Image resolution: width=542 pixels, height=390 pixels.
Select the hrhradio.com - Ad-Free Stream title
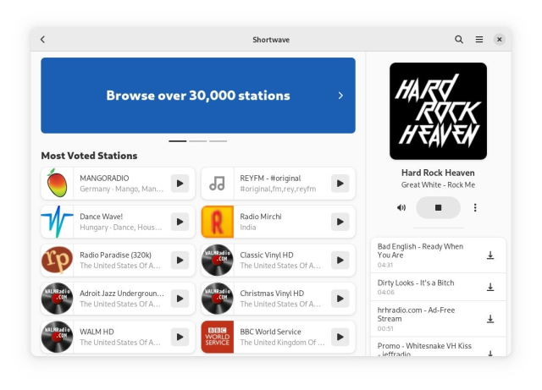(416, 315)
